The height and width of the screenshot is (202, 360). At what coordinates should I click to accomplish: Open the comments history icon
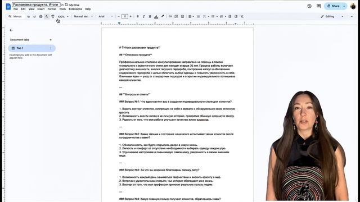(319, 6)
